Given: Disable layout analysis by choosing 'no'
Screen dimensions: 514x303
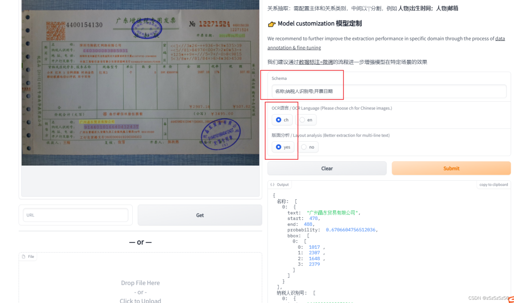Looking at the screenshot, I should coord(303,147).
